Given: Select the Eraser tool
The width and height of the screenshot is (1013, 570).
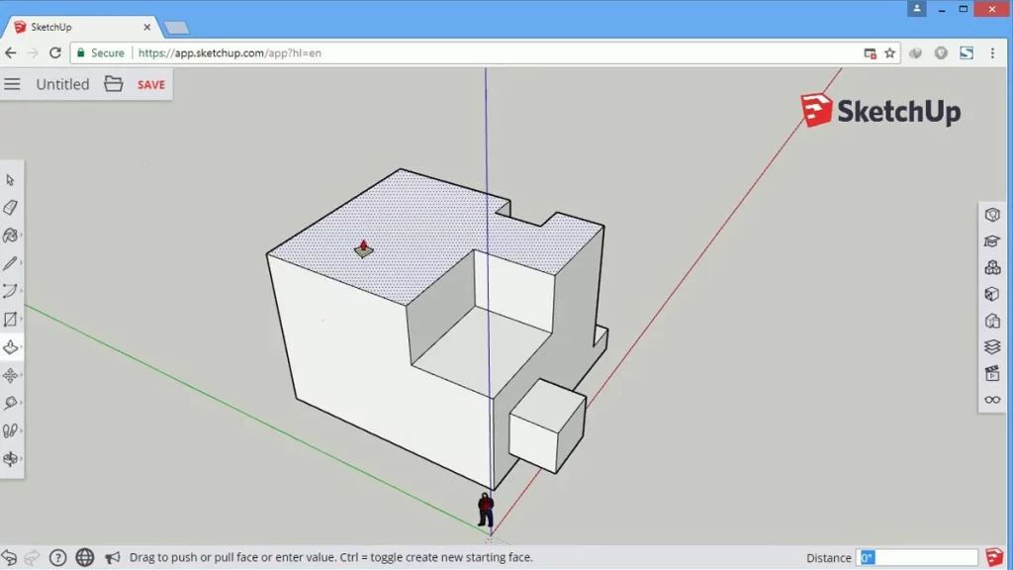Looking at the screenshot, I should point(11,208).
